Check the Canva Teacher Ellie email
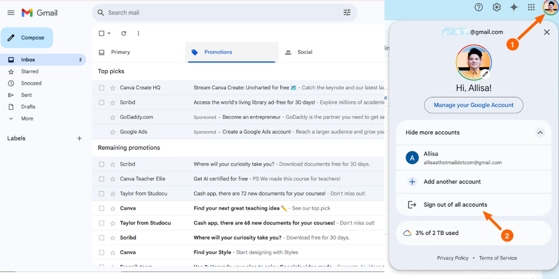Image resolution: width=559 pixels, height=279 pixels. (x=102, y=179)
